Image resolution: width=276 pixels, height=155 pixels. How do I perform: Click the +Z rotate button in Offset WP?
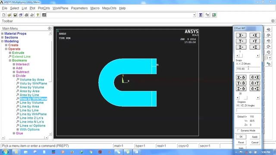(255, 89)
